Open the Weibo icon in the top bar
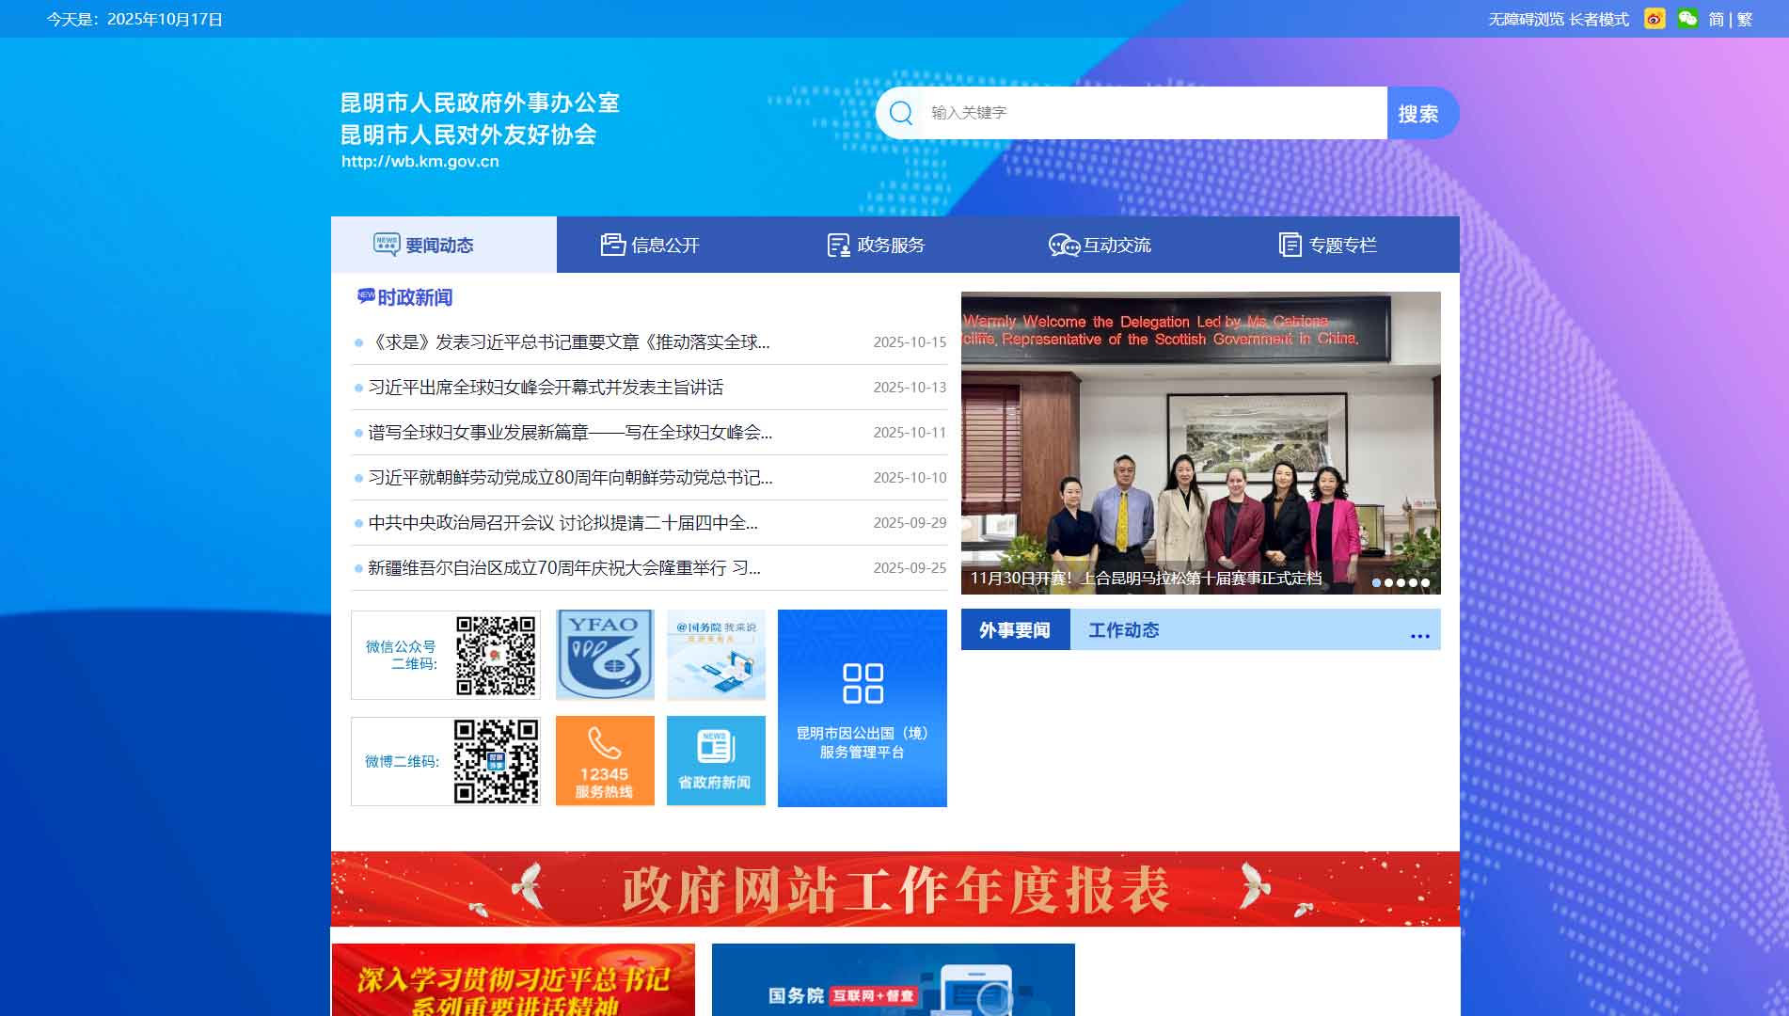The height and width of the screenshot is (1016, 1789). (x=1654, y=19)
